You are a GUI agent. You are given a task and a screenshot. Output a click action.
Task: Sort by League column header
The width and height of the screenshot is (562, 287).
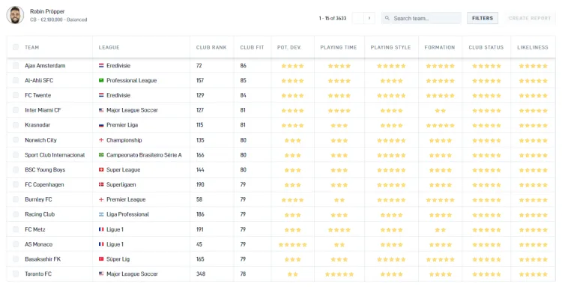pyautogui.click(x=109, y=47)
